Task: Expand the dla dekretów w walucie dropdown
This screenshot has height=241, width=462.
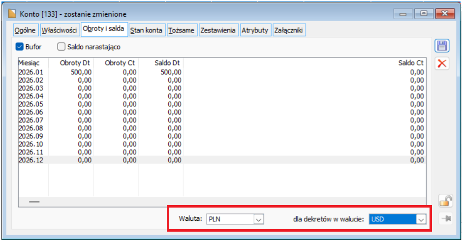Action: click(x=420, y=219)
